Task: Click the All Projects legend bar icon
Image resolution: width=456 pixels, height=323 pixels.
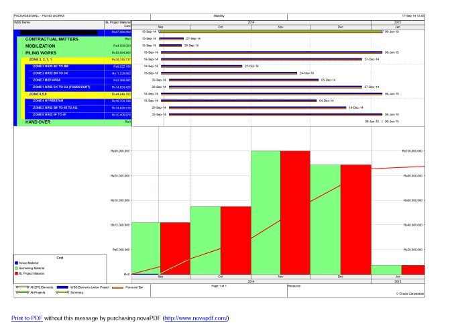Action: 22,292
